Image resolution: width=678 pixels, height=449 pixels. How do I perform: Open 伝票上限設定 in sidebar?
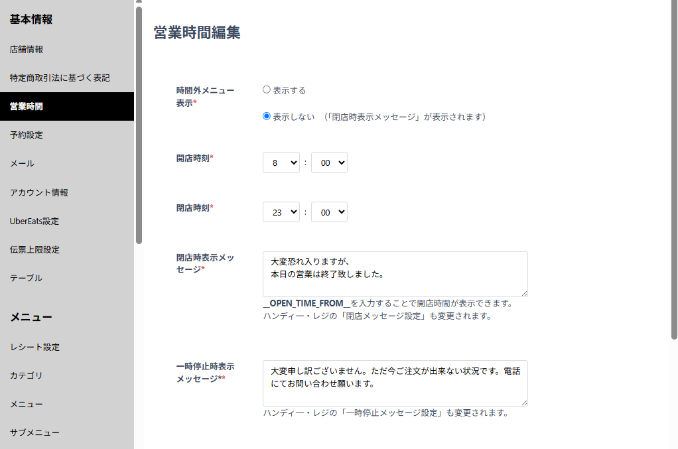pyautogui.click(x=34, y=249)
